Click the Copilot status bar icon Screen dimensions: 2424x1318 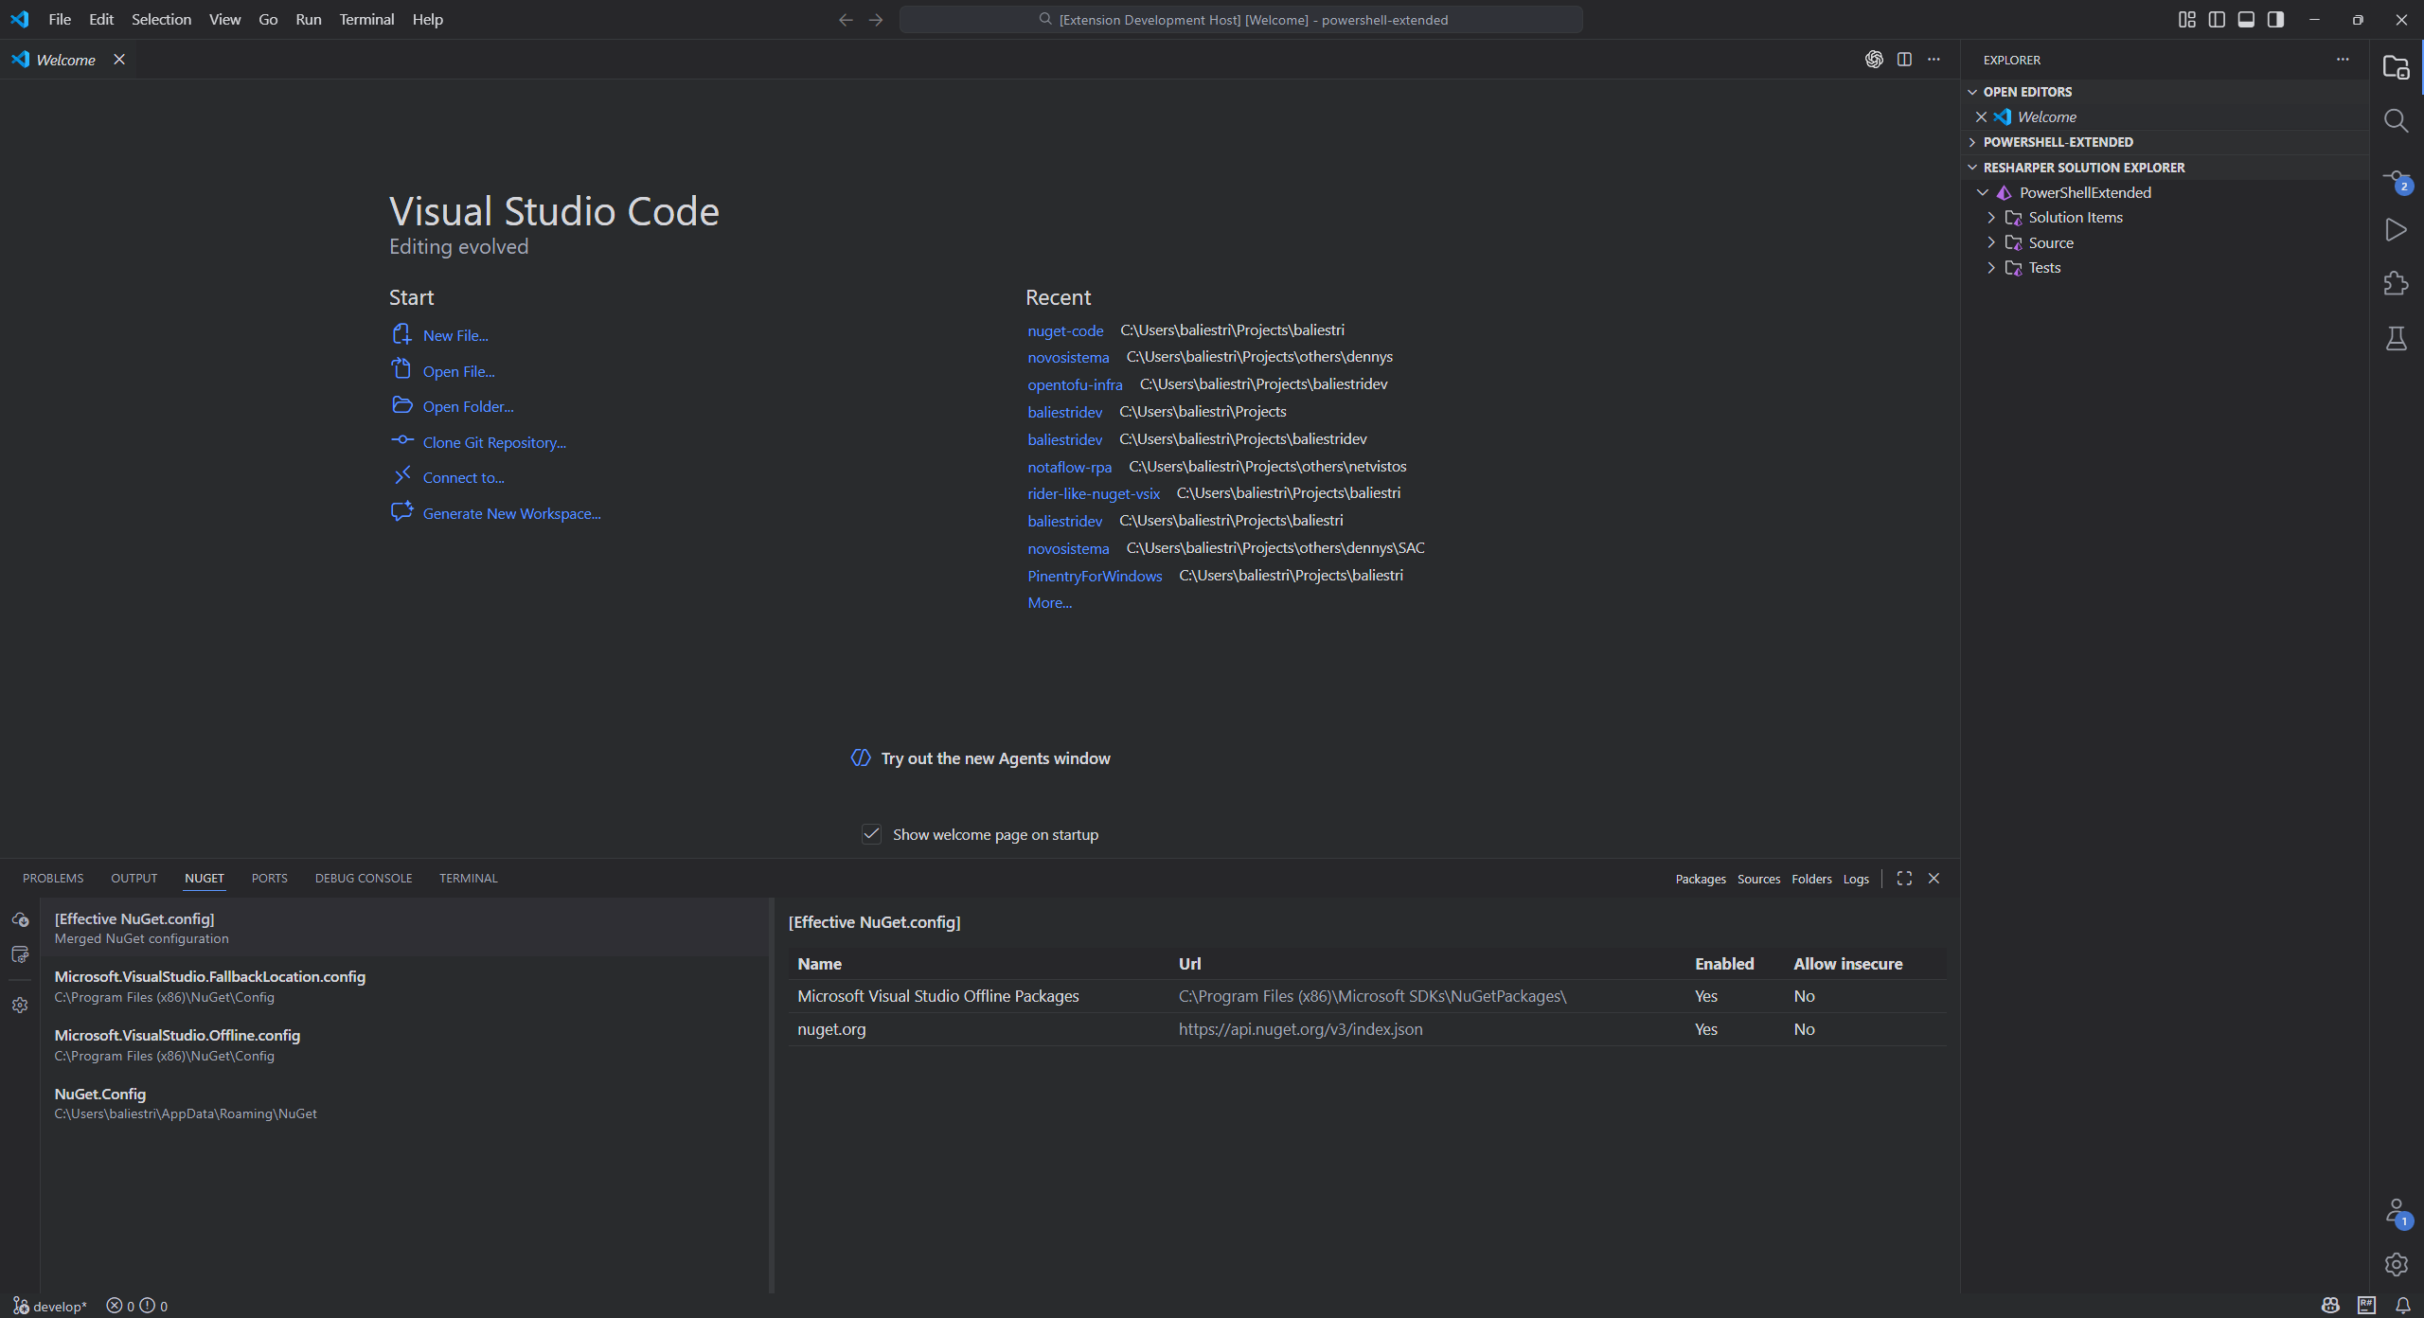[x=2330, y=1306]
